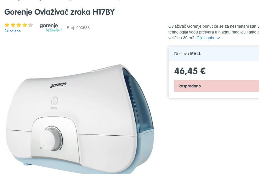Viewport: 259px width, 174px height.
Task: Click the third gold rating star
Action: tap(19, 25)
